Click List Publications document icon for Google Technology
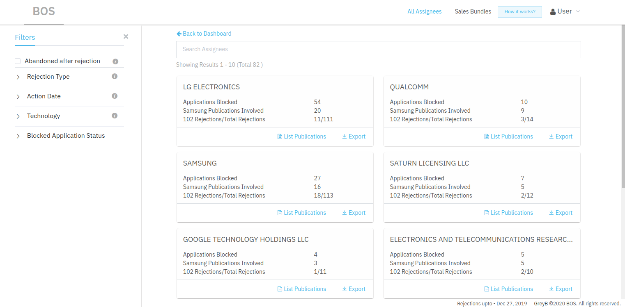The width and height of the screenshot is (625, 307). pos(280,289)
